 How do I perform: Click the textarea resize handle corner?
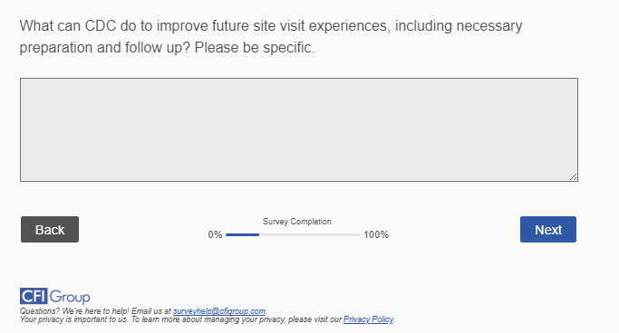pos(573,177)
